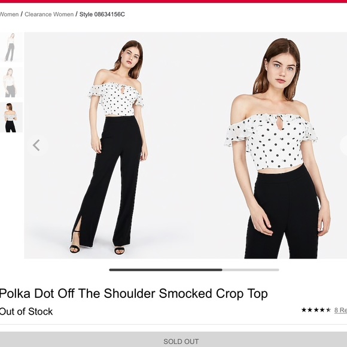Click the next image arrow at right edge

(343, 145)
